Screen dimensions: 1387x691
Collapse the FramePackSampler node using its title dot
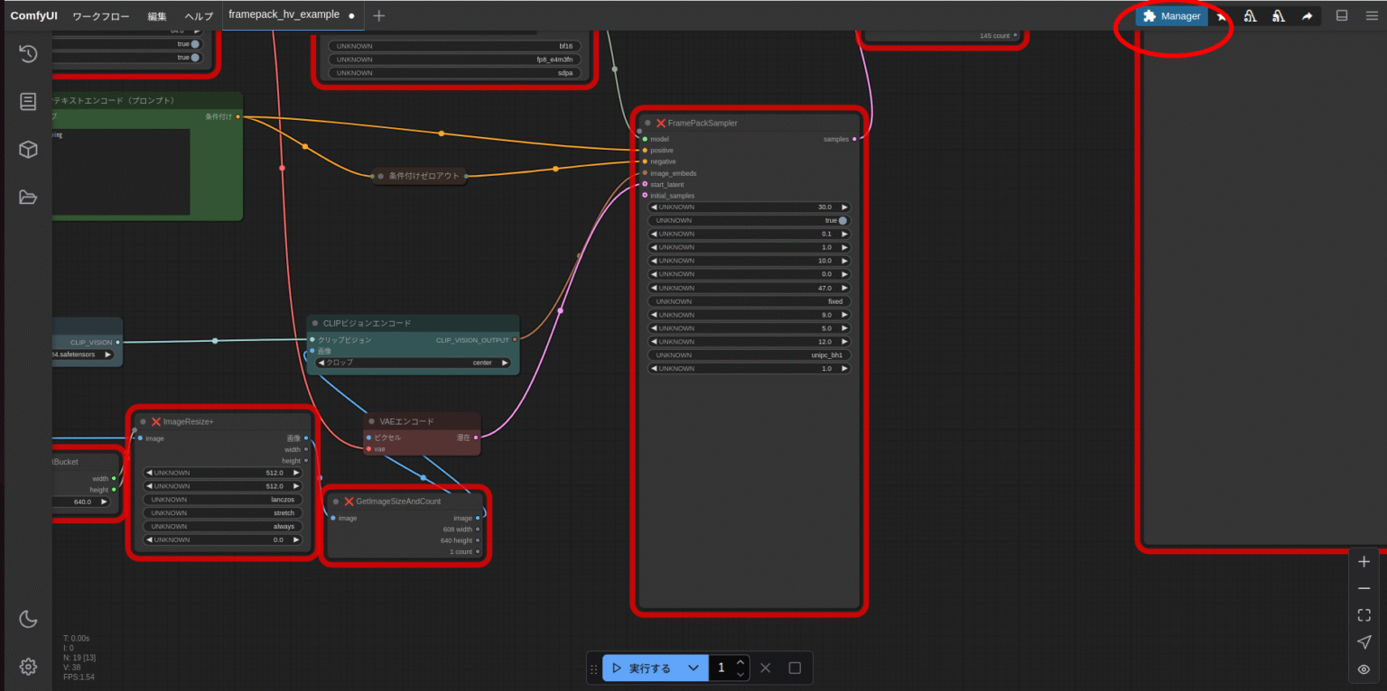pos(647,123)
